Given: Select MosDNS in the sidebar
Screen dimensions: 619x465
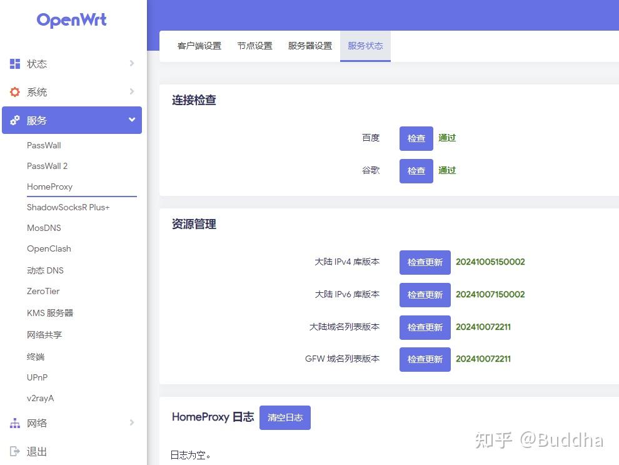Looking at the screenshot, I should (x=44, y=228).
